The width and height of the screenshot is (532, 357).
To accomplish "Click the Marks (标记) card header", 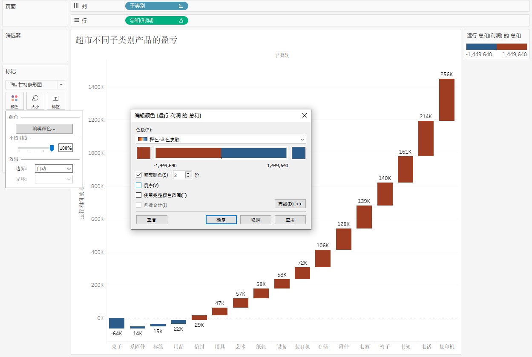I will point(11,71).
